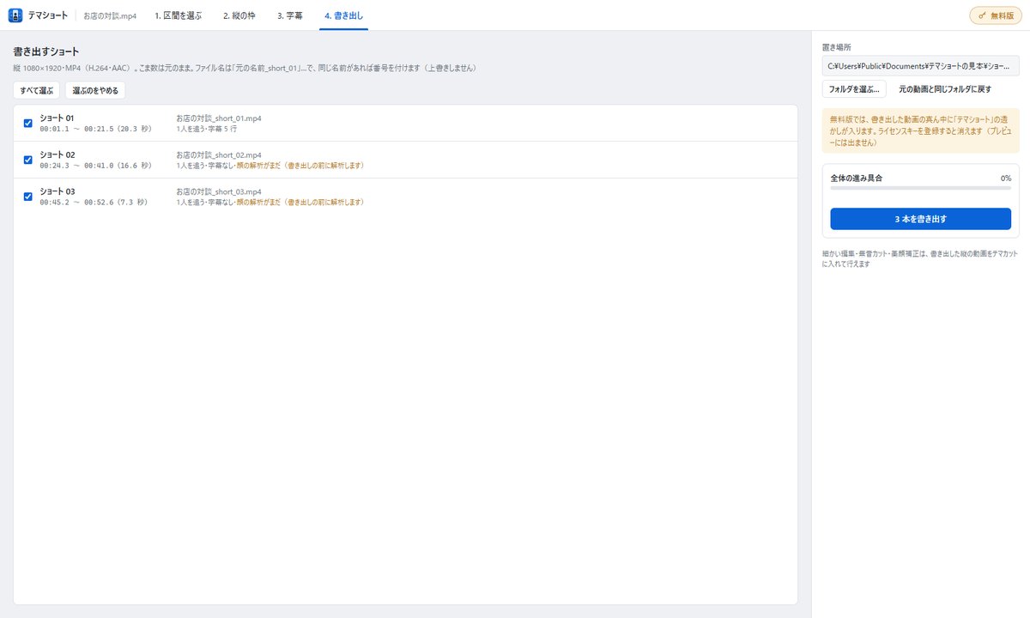Select the お店の対談_short_02.mp4 row
This screenshot has height=618, width=1030.
tap(405, 160)
